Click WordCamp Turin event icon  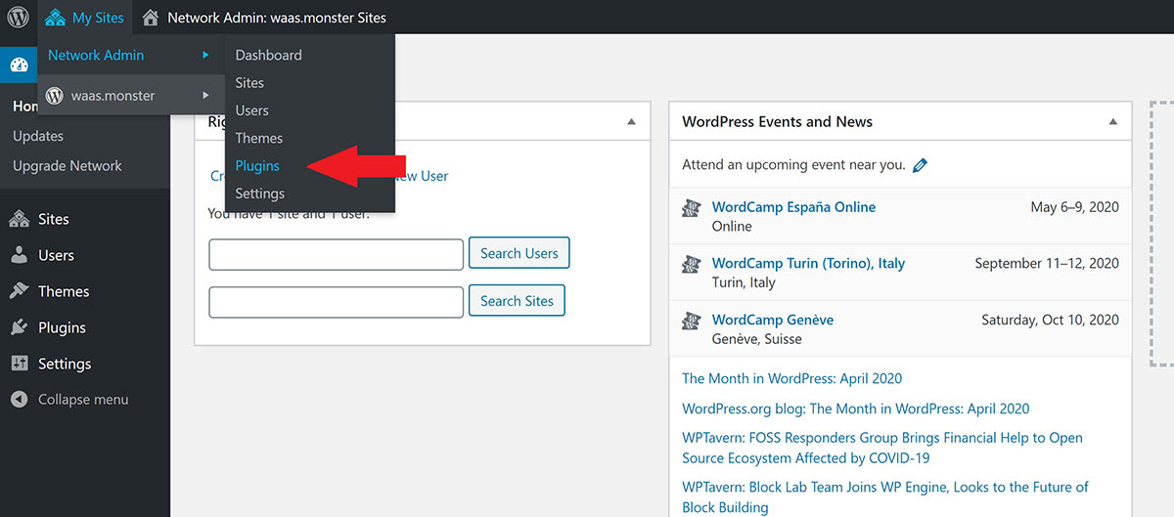coord(691,265)
